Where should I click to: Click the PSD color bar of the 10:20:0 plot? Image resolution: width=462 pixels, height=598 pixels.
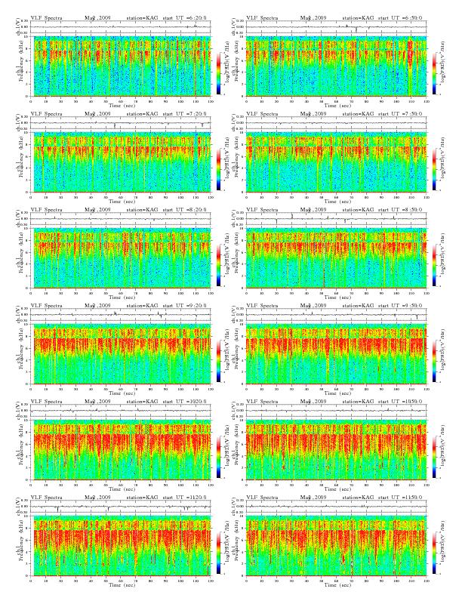(218, 457)
